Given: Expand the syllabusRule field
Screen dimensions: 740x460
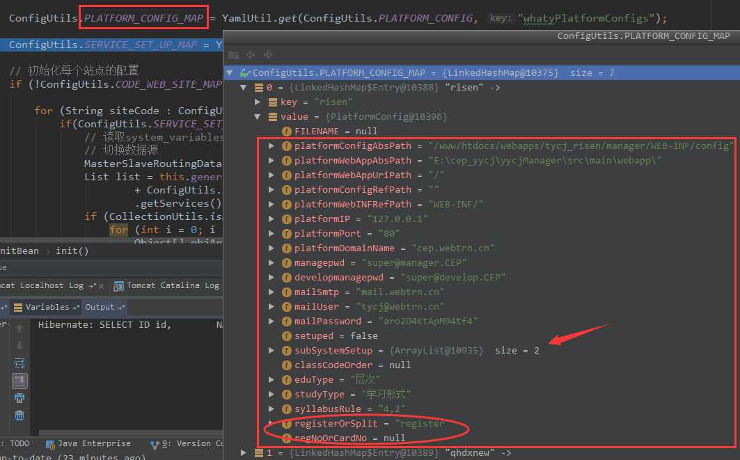Looking at the screenshot, I should (x=271, y=409).
